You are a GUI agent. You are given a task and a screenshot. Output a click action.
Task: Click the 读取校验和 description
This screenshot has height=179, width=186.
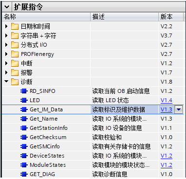(x=107, y=137)
